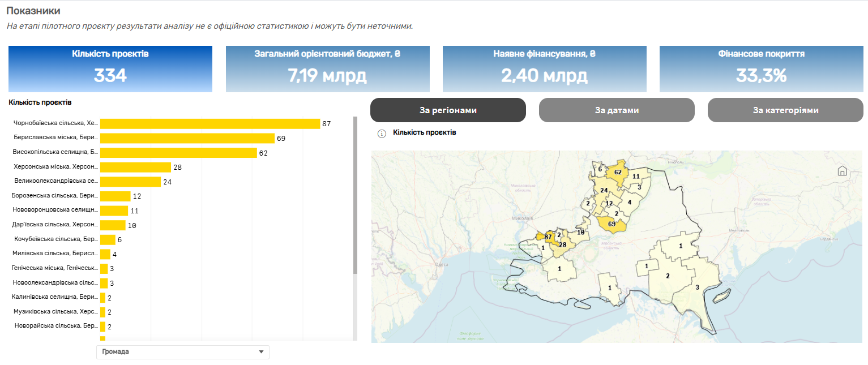Select the map region labeled 11

click(636, 176)
